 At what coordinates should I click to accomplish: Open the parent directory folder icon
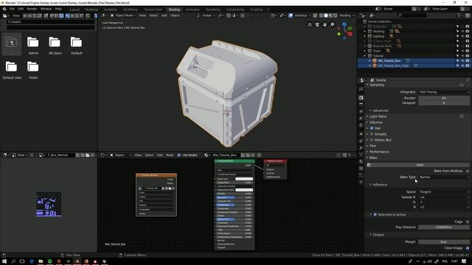tap(12, 43)
